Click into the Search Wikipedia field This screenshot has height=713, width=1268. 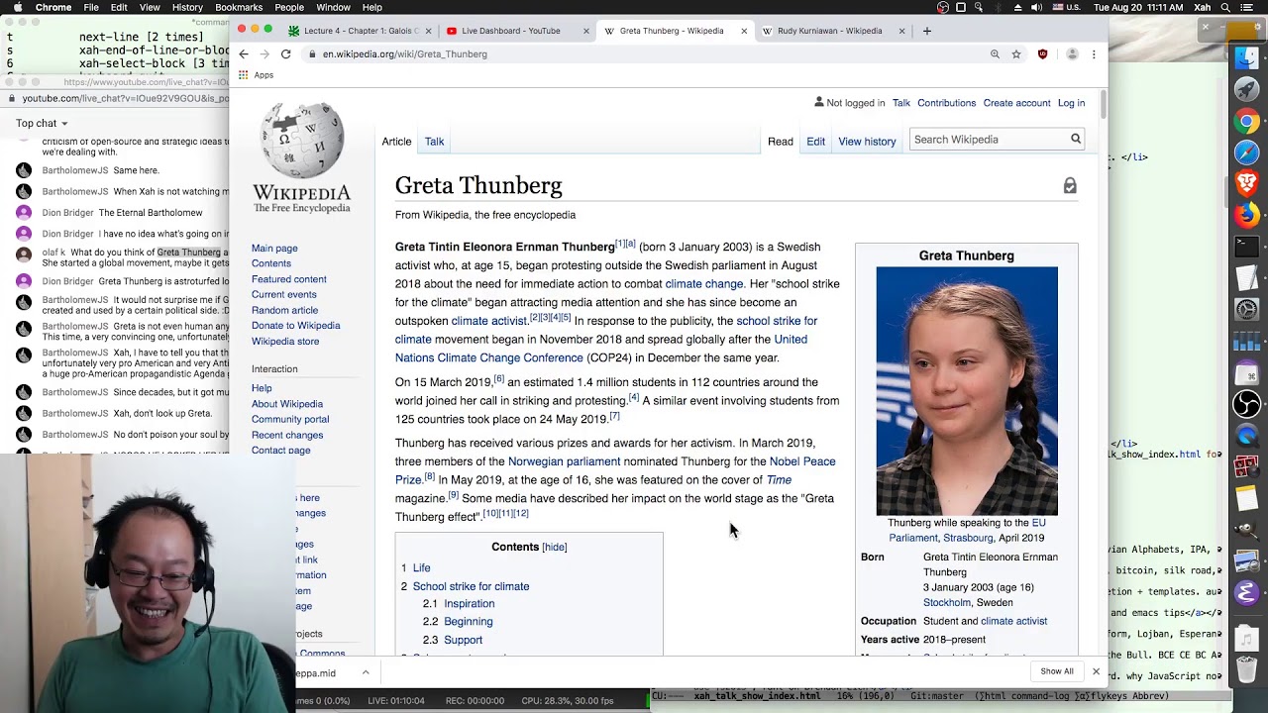[x=989, y=140]
